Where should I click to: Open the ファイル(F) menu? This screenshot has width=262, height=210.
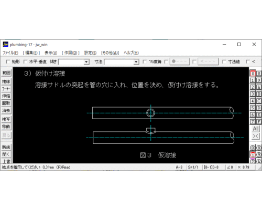coord(10,52)
